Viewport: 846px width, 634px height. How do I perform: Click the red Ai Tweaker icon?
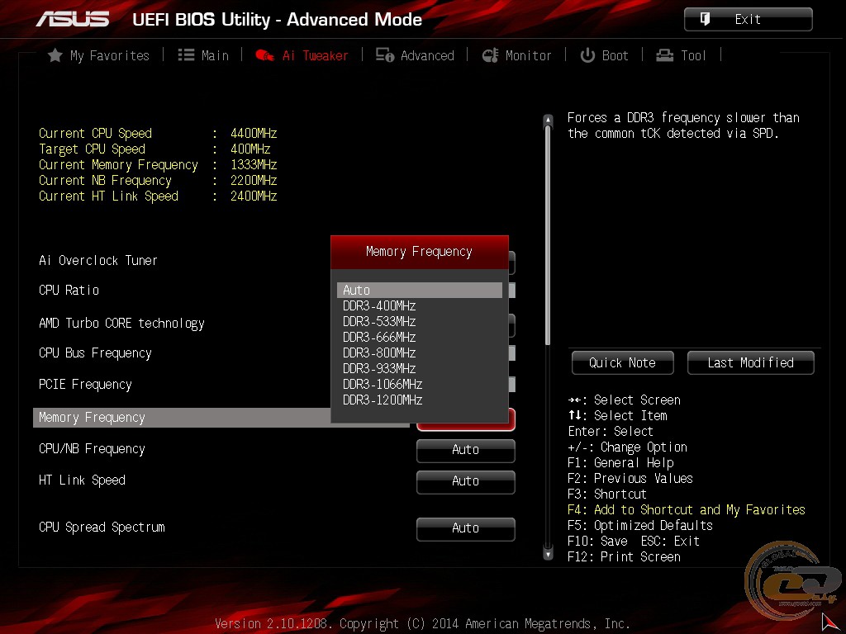click(264, 55)
